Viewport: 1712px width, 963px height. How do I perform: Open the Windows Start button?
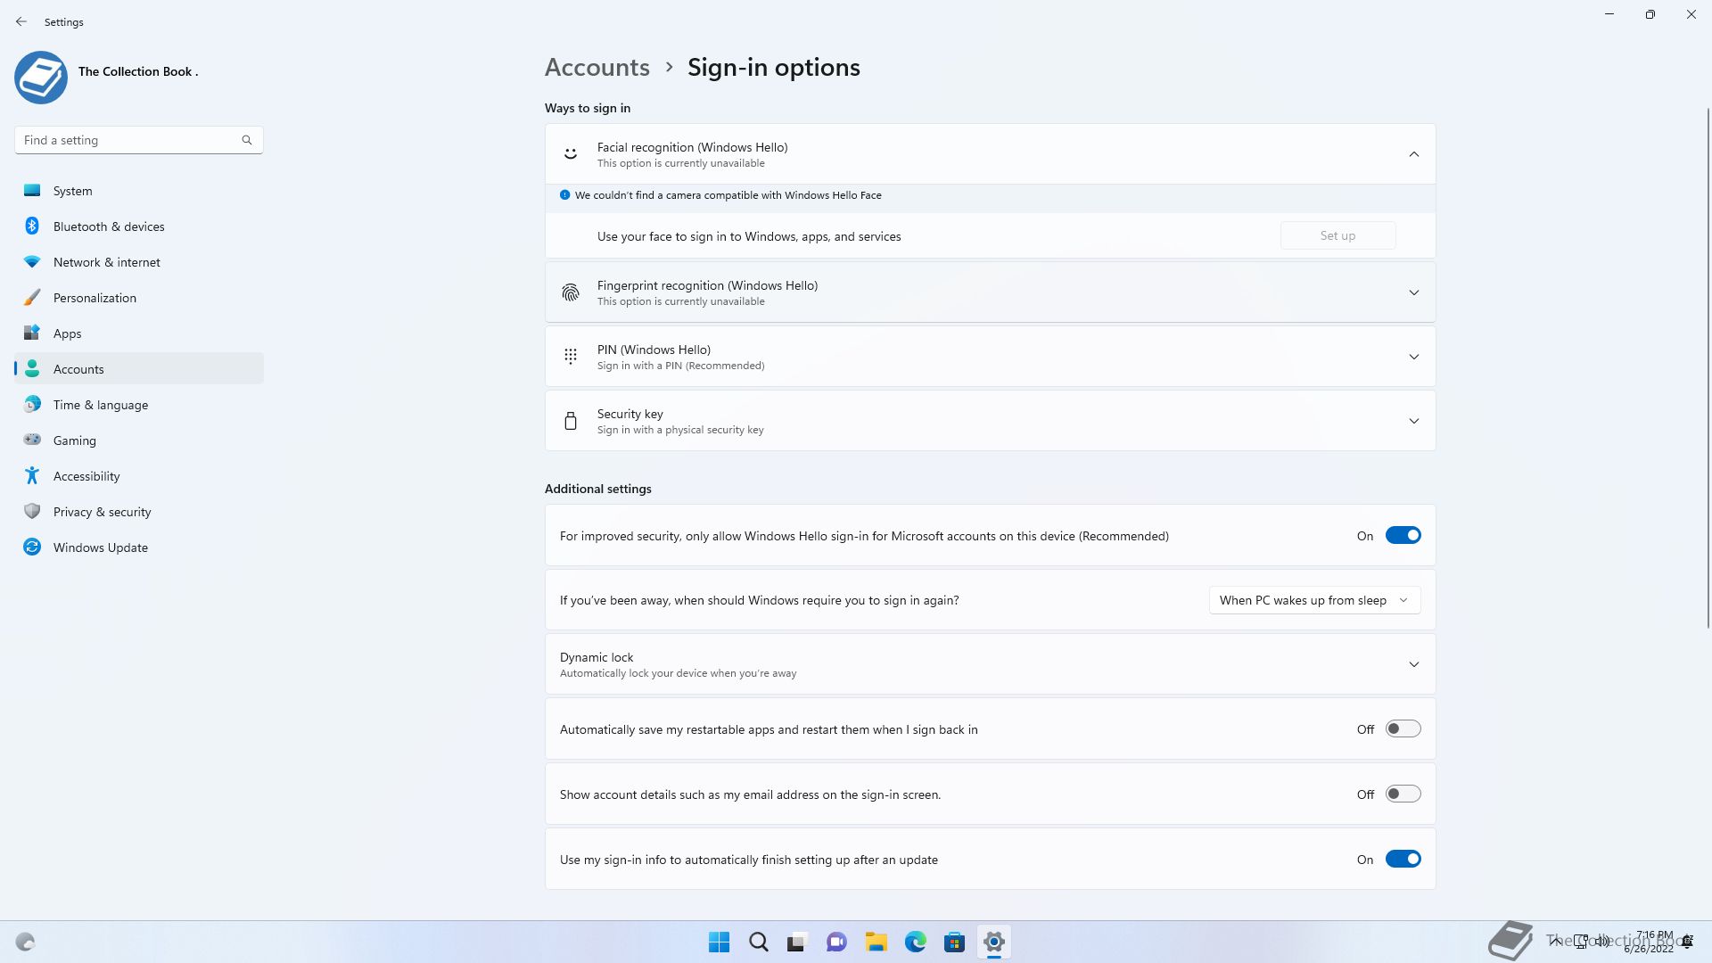point(719,942)
